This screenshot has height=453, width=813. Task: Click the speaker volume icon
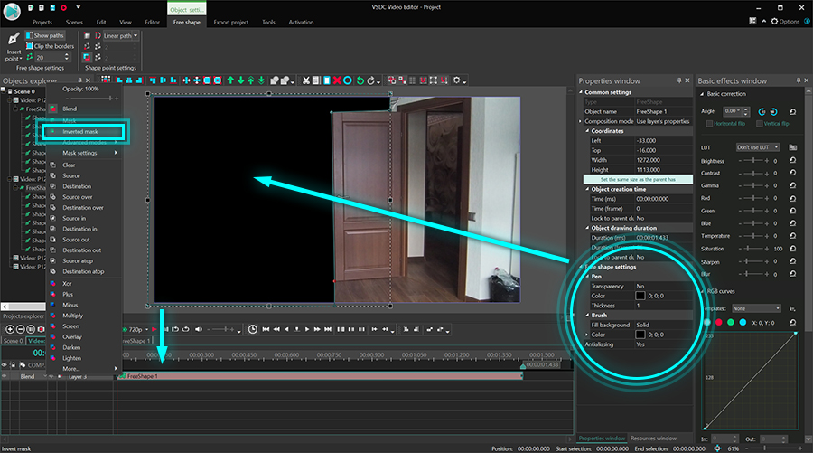click(x=198, y=329)
